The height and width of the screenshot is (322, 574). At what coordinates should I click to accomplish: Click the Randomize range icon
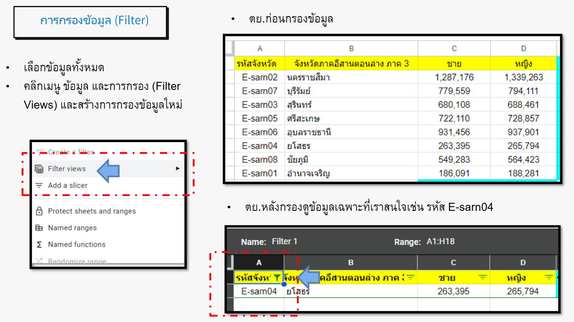(39, 261)
